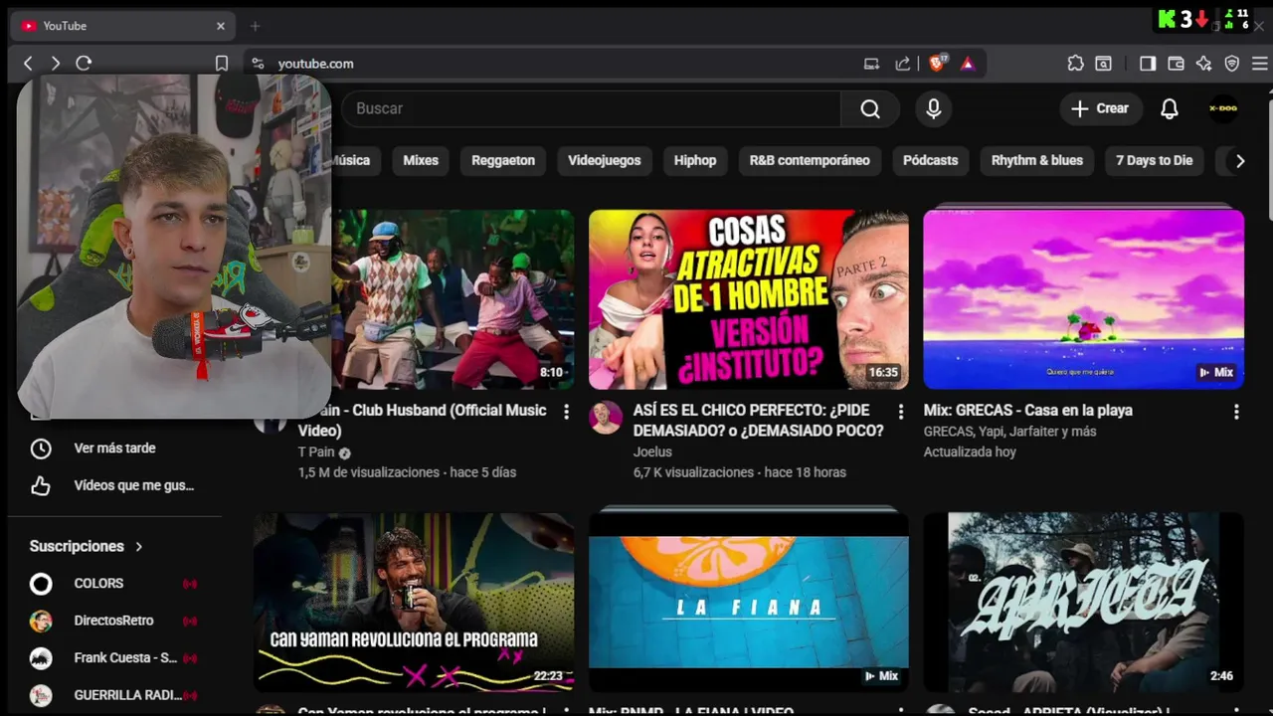Share the page with the share icon
This screenshot has height=716, width=1273.
pyautogui.click(x=903, y=64)
